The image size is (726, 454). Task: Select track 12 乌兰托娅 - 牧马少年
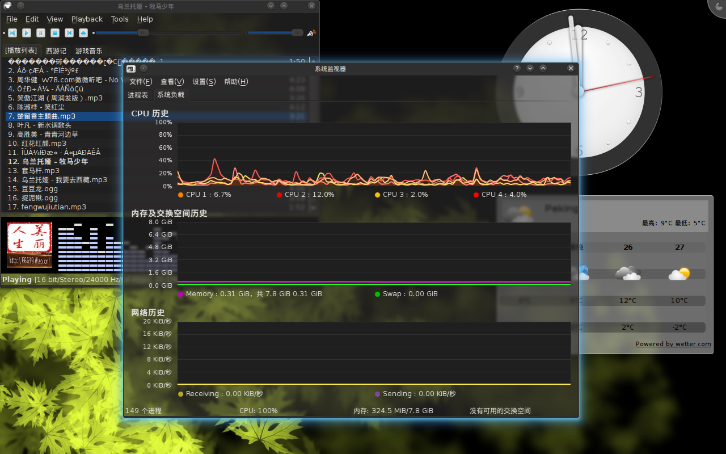(x=64, y=162)
